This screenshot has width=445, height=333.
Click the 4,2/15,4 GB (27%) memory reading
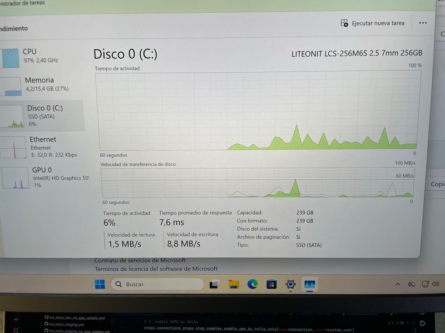click(47, 89)
